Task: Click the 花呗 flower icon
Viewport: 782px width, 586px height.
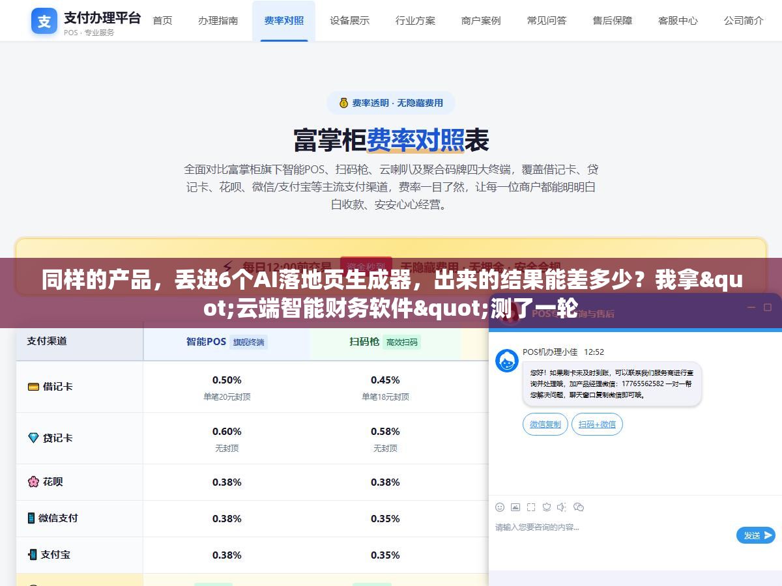Action: tap(33, 482)
